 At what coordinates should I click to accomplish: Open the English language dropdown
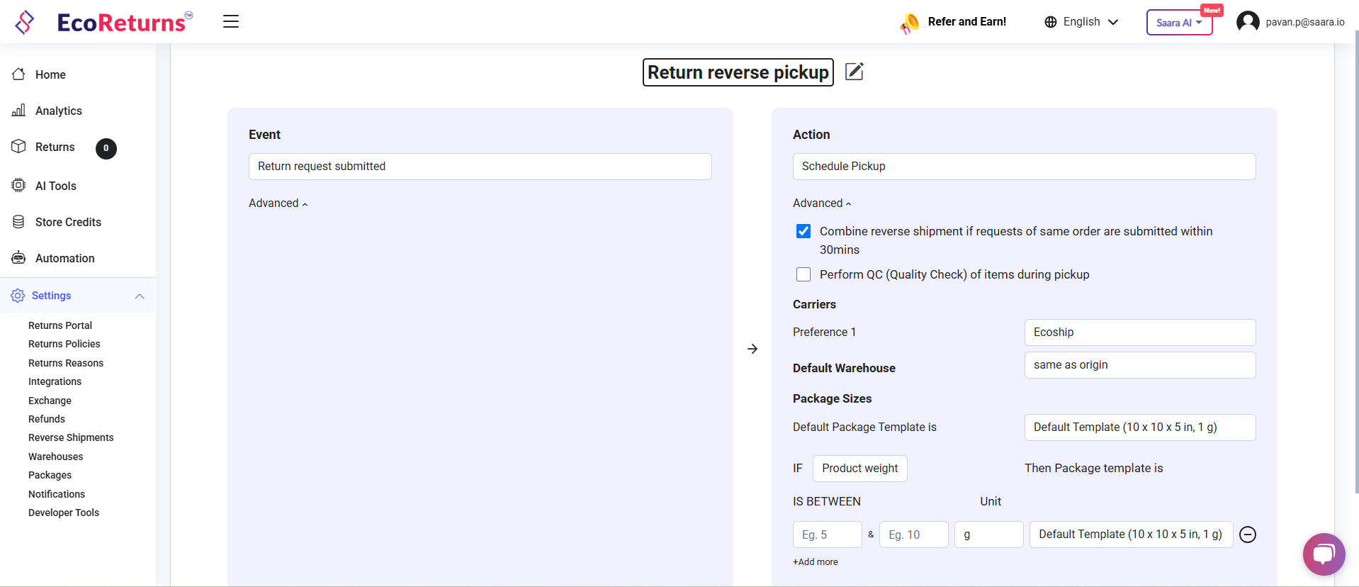pos(1081,22)
